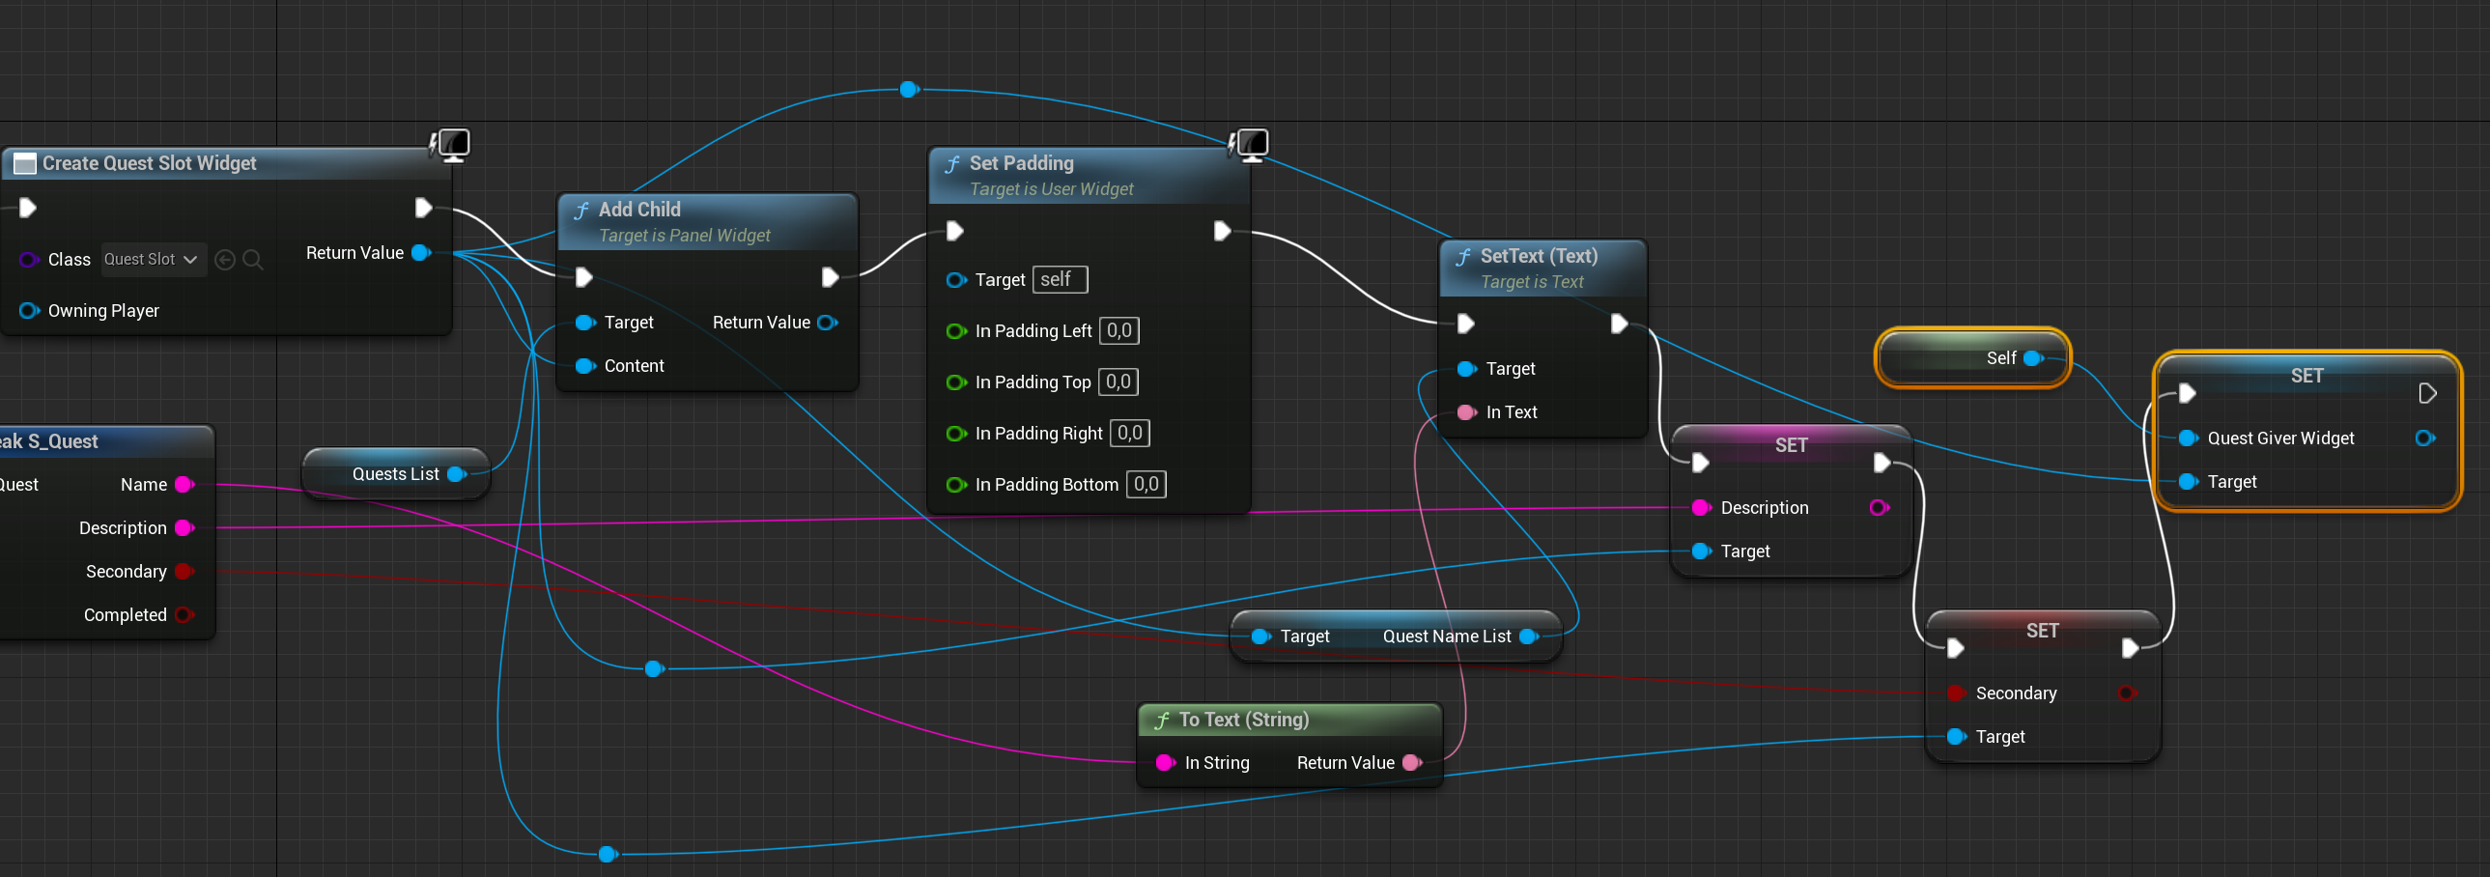The height and width of the screenshot is (877, 2490).
Task: Click the Content pin on Add Child
Action: [x=584, y=365]
